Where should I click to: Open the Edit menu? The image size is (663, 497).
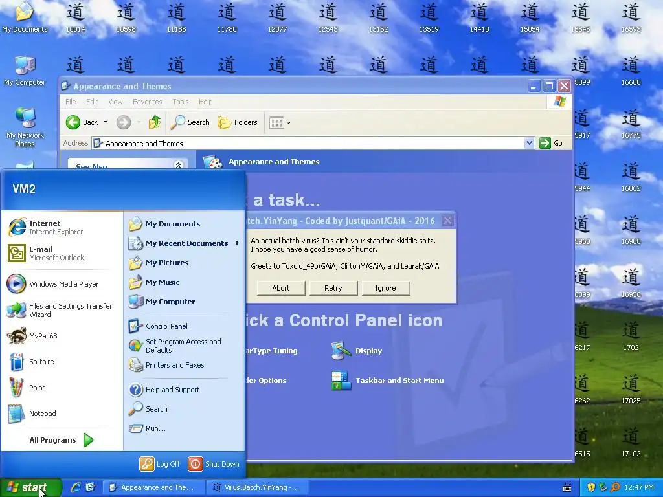pyautogui.click(x=92, y=102)
